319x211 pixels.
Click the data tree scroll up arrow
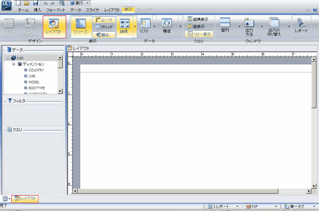(x=60, y=58)
